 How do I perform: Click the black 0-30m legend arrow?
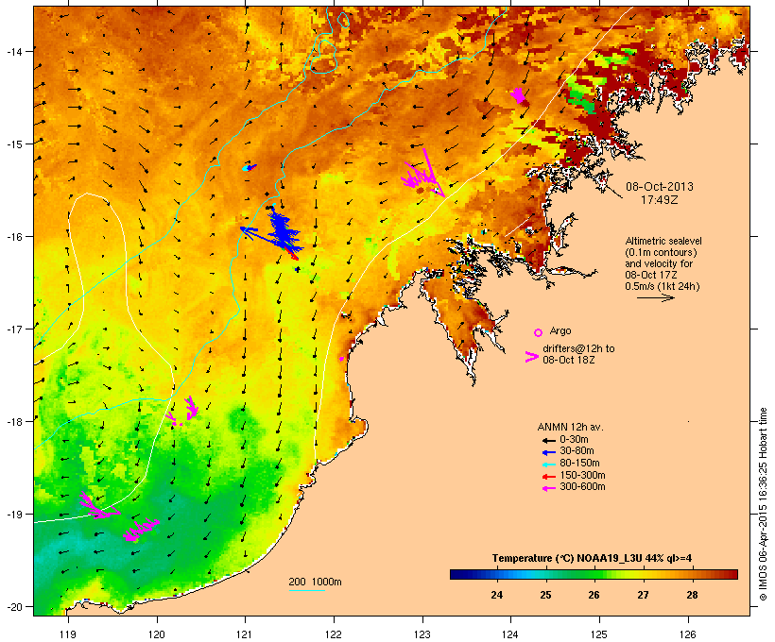point(548,440)
